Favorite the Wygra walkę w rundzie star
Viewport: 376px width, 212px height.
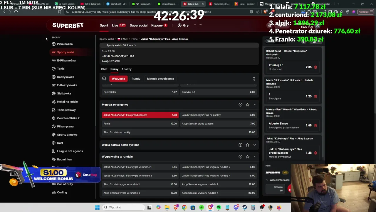coord(247,157)
